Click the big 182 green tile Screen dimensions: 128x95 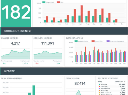pyautogui.click(x=16, y=13)
